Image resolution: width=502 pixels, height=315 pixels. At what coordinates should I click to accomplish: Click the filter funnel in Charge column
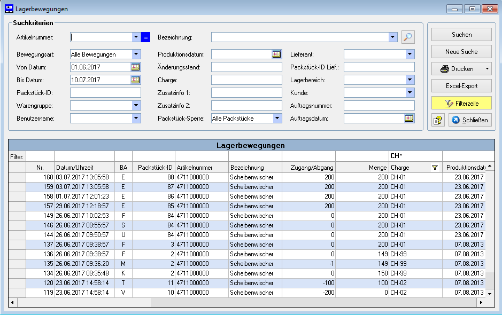click(x=434, y=168)
